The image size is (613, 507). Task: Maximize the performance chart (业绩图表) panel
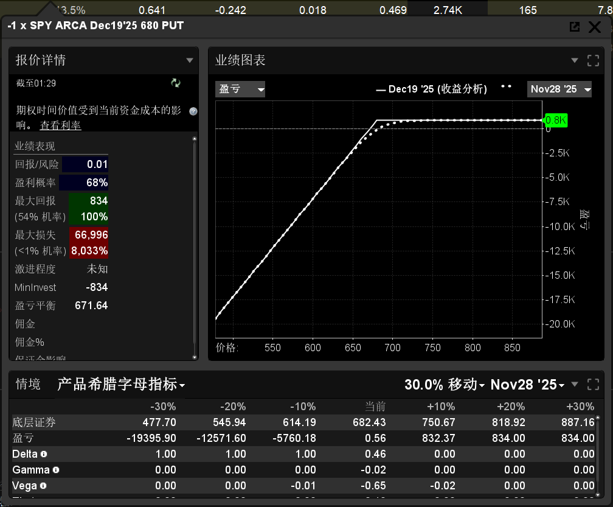coord(593,60)
